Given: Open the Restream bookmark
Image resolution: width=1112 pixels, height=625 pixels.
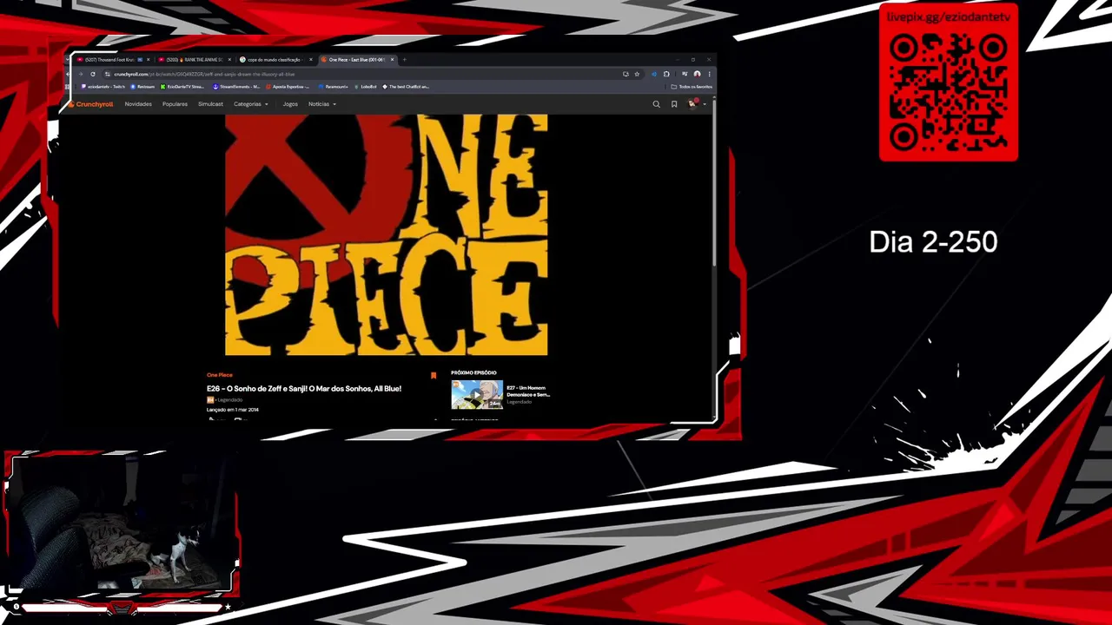Looking at the screenshot, I should click(x=142, y=87).
